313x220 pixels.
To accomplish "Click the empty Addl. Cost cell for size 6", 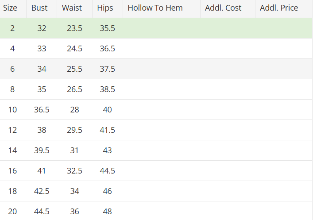I will pos(228,69).
